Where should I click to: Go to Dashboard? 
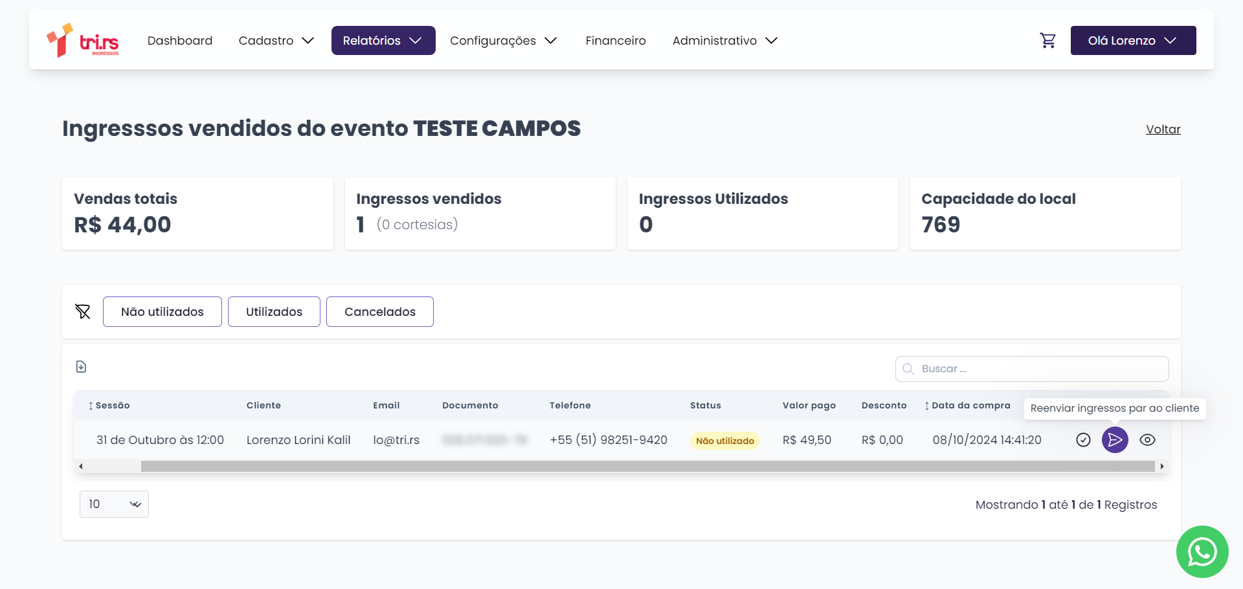click(180, 41)
